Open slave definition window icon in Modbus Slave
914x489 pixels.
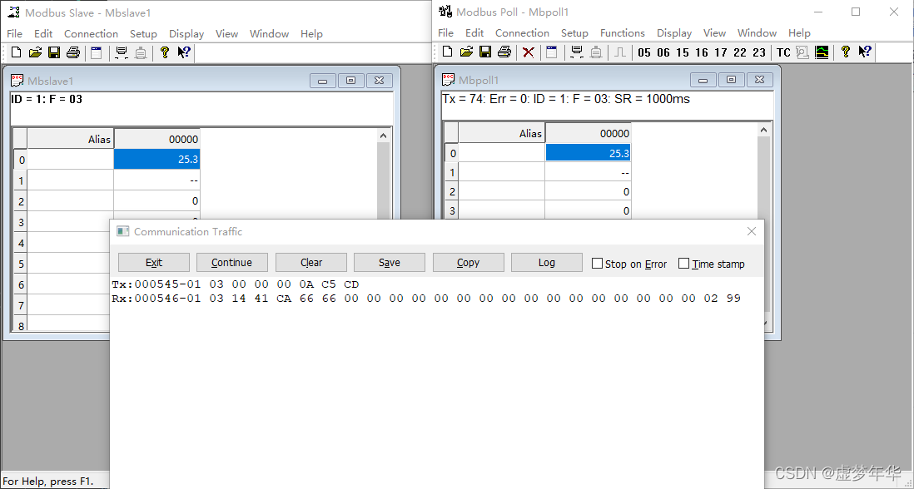pos(96,53)
